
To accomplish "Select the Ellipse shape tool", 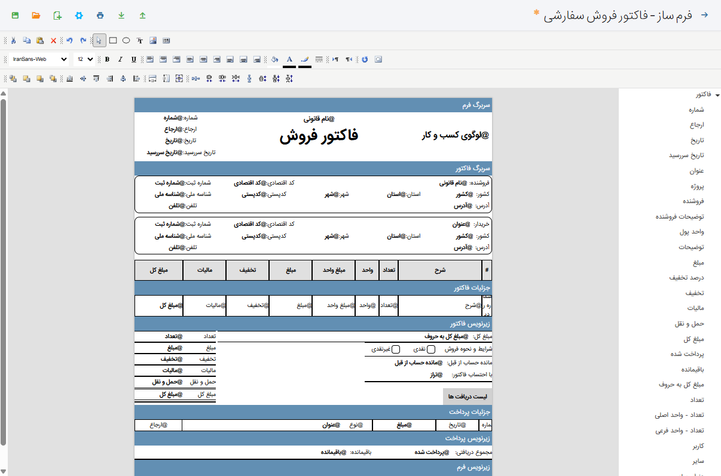I will (x=126, y=41).
